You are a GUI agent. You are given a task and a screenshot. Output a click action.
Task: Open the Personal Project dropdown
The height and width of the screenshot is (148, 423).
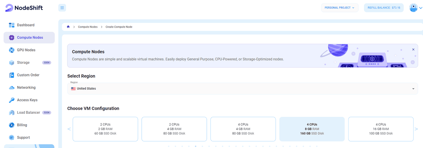coord(340,8)
